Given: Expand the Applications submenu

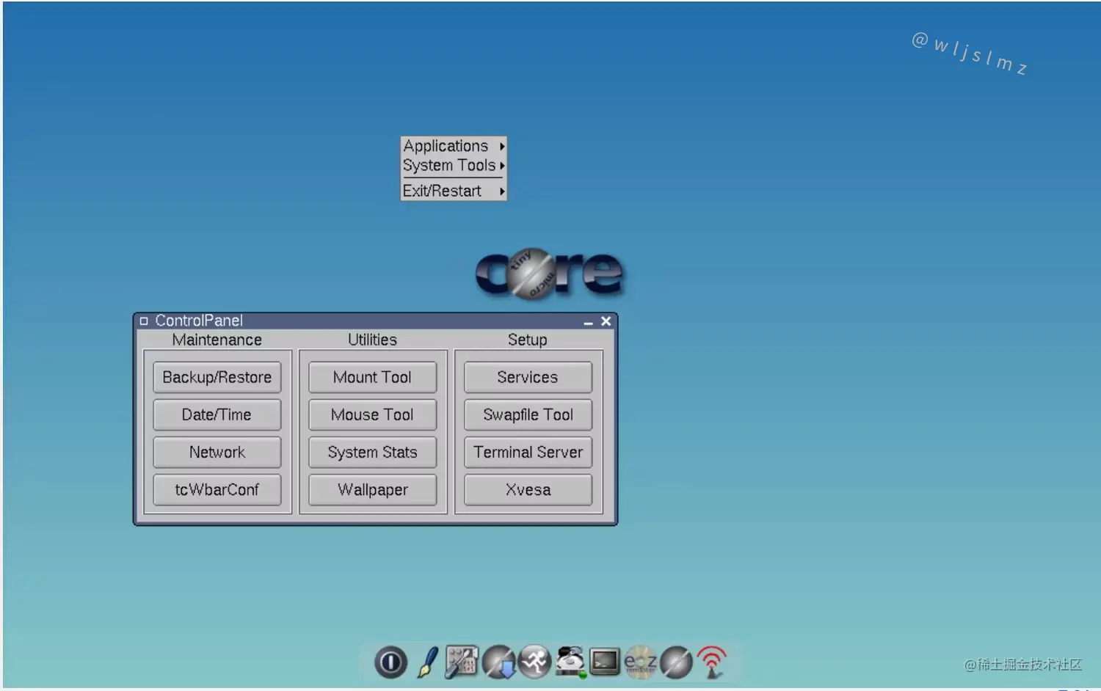Looking at the screenshot, I should click(x=454, y=146).
